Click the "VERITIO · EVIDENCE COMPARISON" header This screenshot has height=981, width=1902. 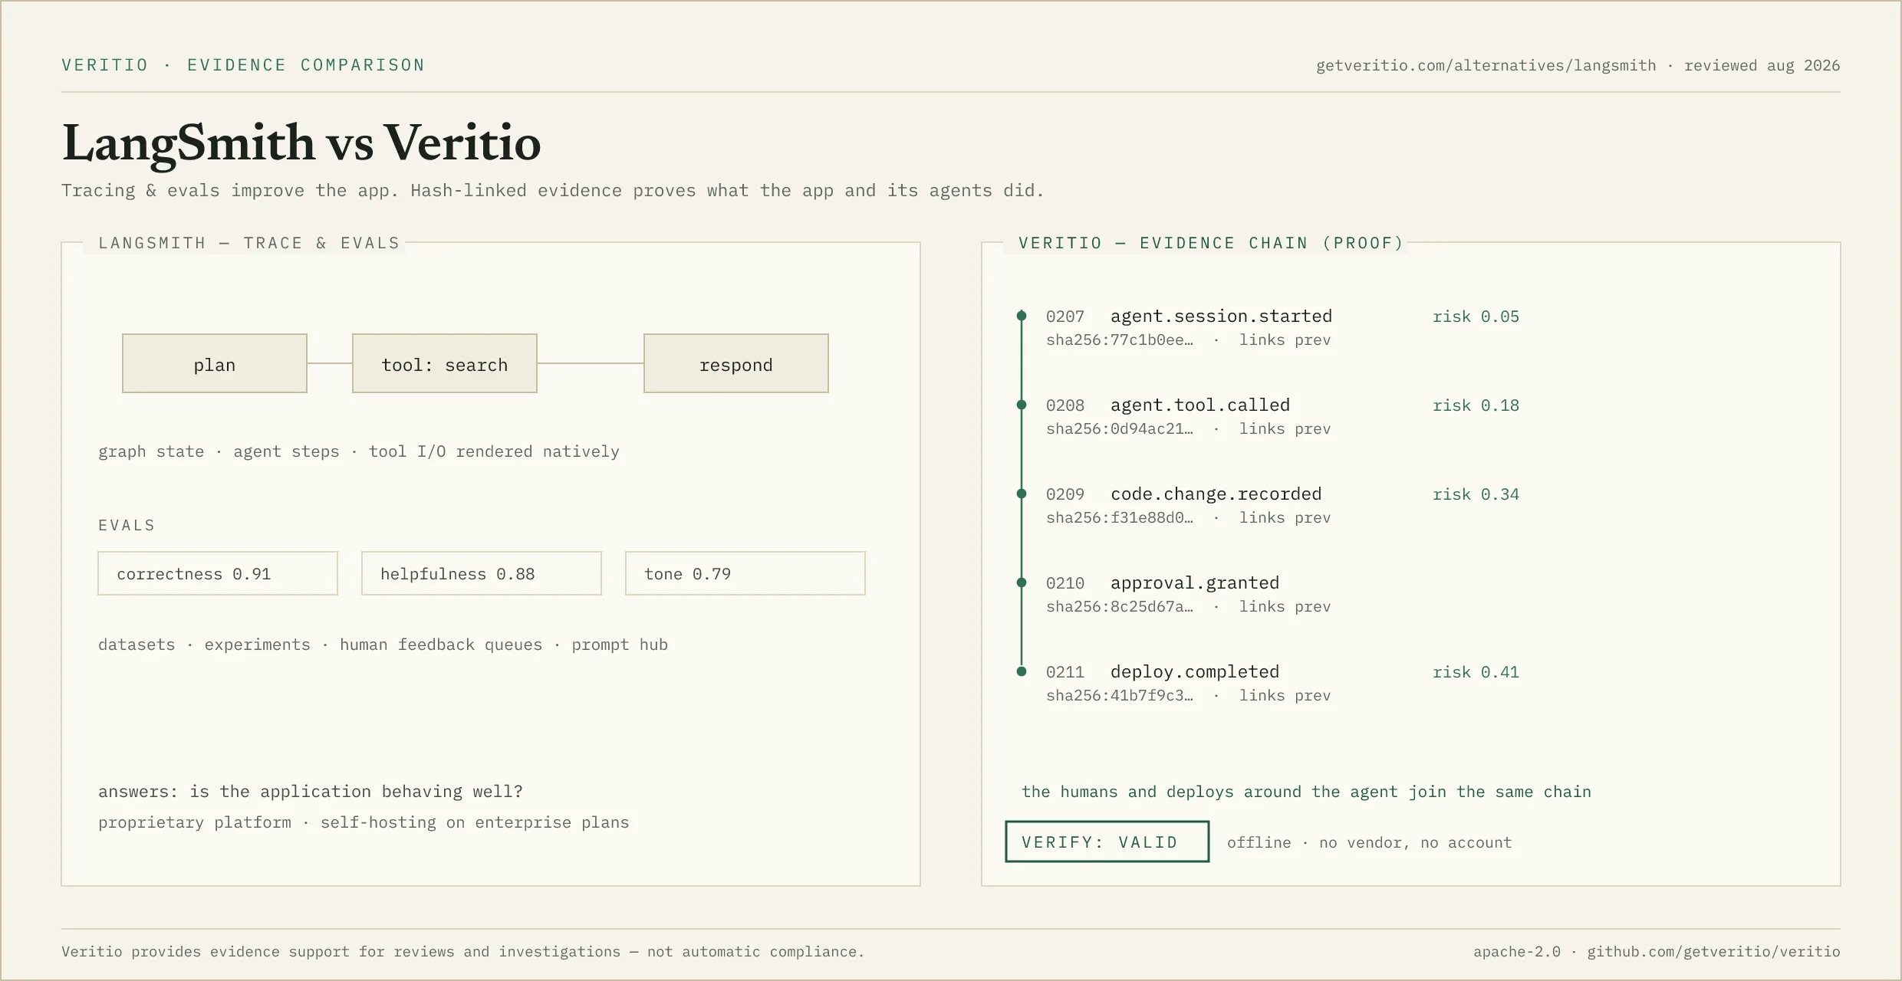(243, 65)
